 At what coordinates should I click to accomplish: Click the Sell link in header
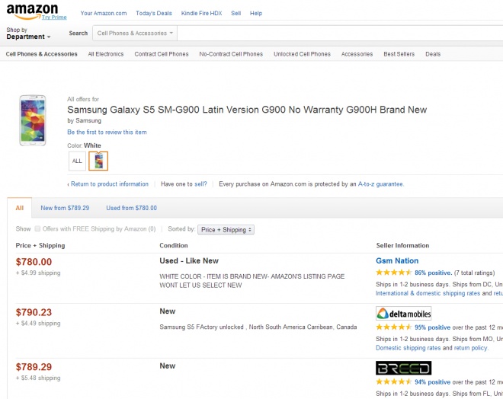pyautogui.click(x=235, y=13)
